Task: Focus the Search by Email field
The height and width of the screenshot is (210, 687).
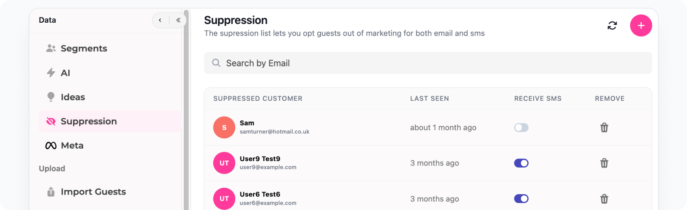Action: [x=428, y=63]
